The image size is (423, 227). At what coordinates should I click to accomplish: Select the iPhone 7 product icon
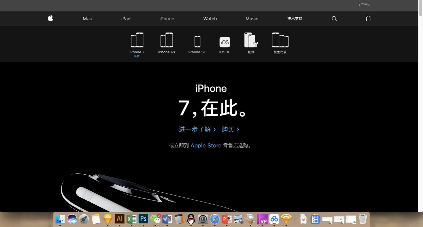(x=137, y=40)
